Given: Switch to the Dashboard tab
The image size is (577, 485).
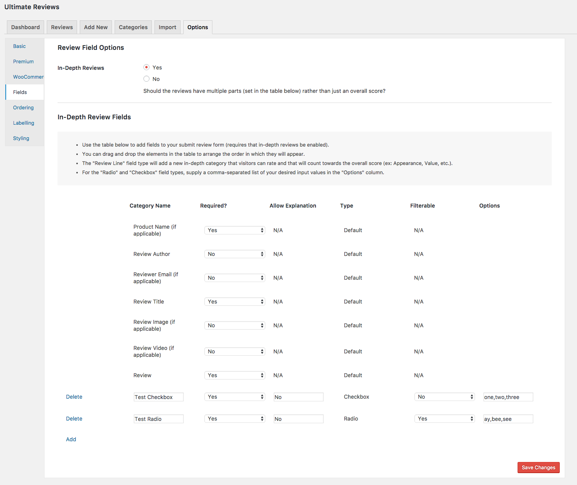Looking at the screenshot, I should tap(25, 27).
